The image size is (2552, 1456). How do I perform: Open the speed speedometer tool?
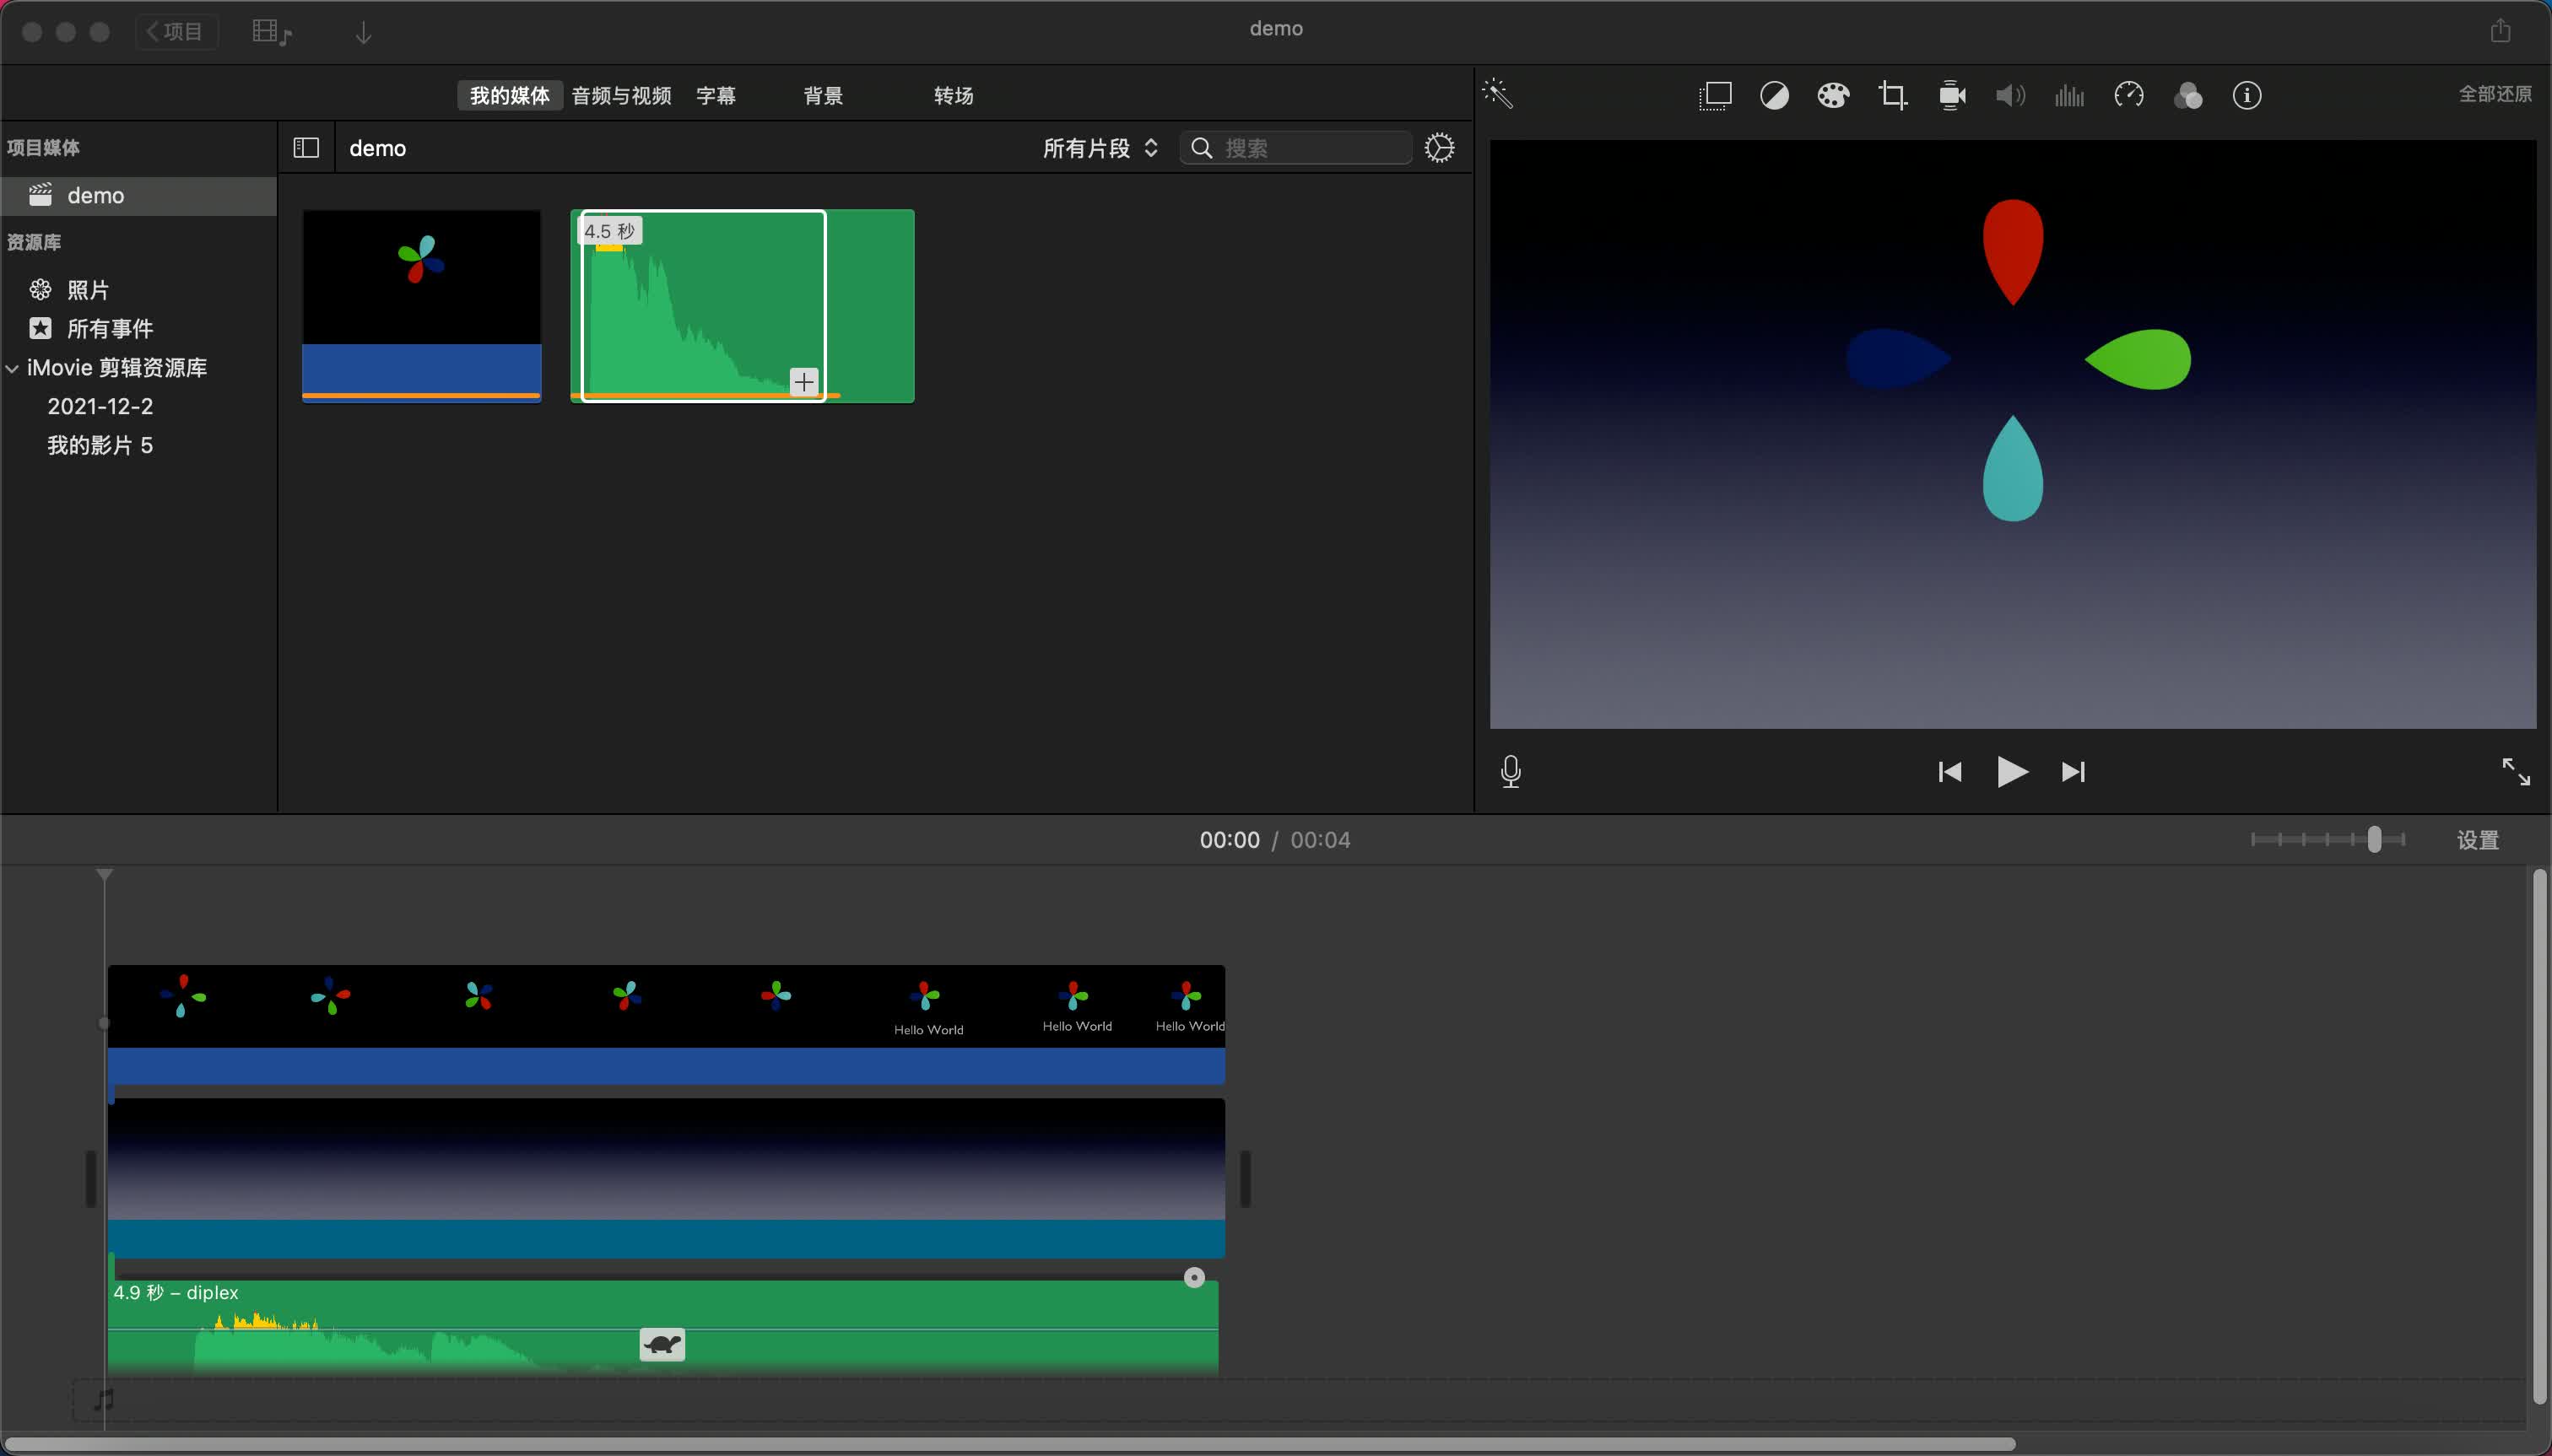(2128, 96)
